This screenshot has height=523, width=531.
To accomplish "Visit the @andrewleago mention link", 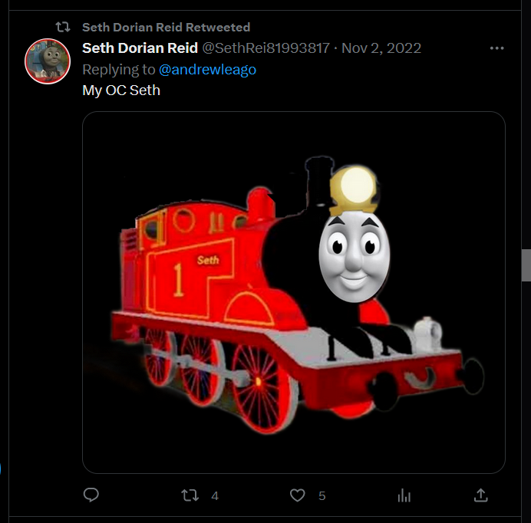I will click(207, 69).
